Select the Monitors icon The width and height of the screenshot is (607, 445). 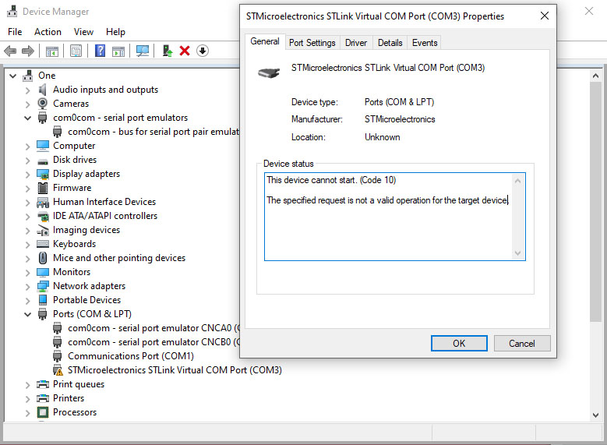[43, 272]
